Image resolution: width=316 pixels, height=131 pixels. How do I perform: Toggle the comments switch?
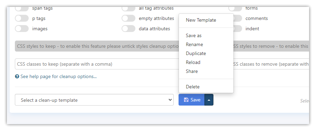[x=238, y=19]
